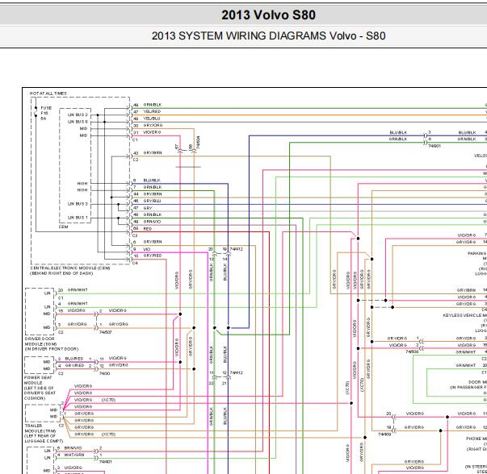This screenshot has height=474, width=487.
Task: Click the "FUSE F16 5A" label
Action: point(46,113)
